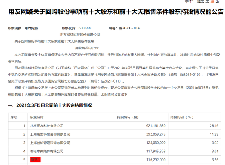
Task: Select shareholder 香港中央结算有限公司
Action: click(x=47, y=151)
